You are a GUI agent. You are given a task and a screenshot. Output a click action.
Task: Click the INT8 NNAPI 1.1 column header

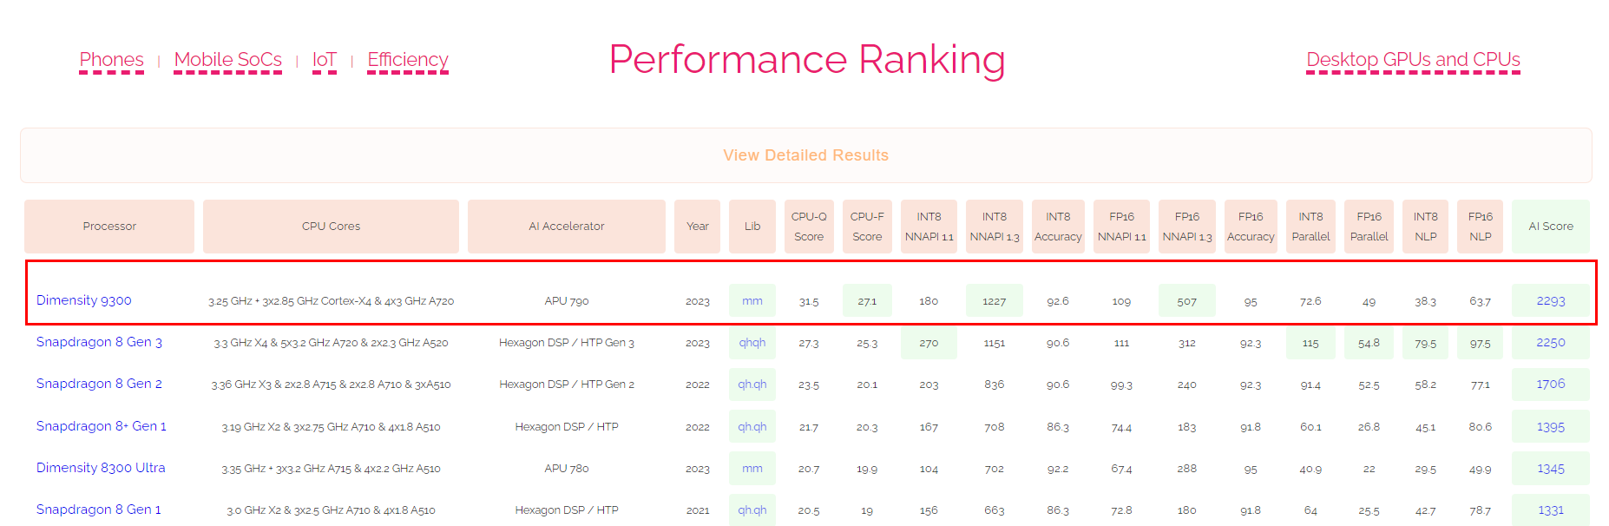click(929, 227)
